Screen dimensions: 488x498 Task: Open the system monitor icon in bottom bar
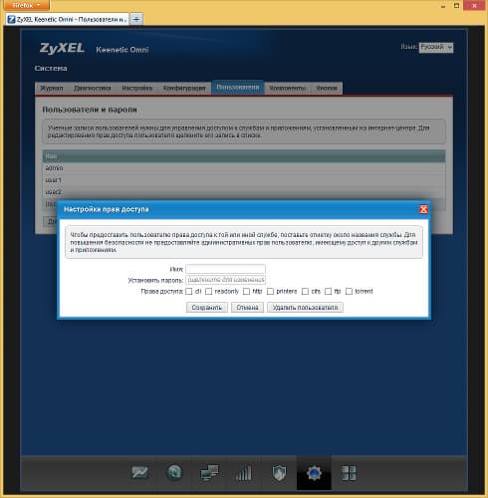139,473
